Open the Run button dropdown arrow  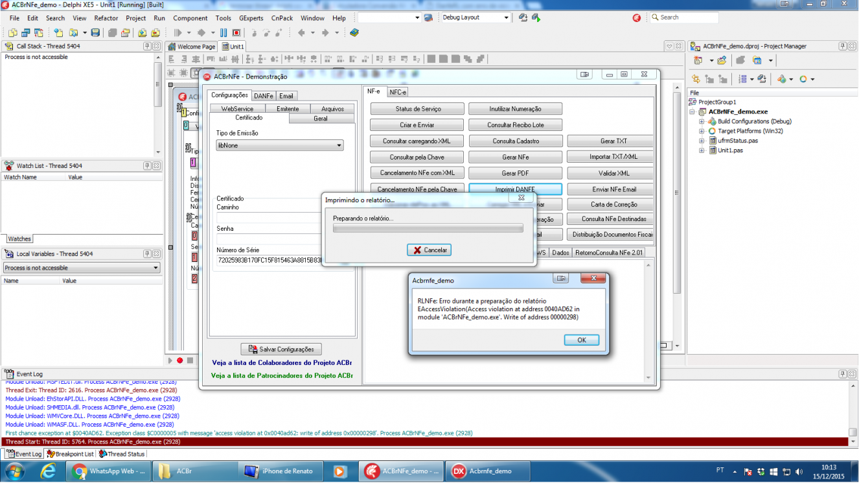[189, 32]
